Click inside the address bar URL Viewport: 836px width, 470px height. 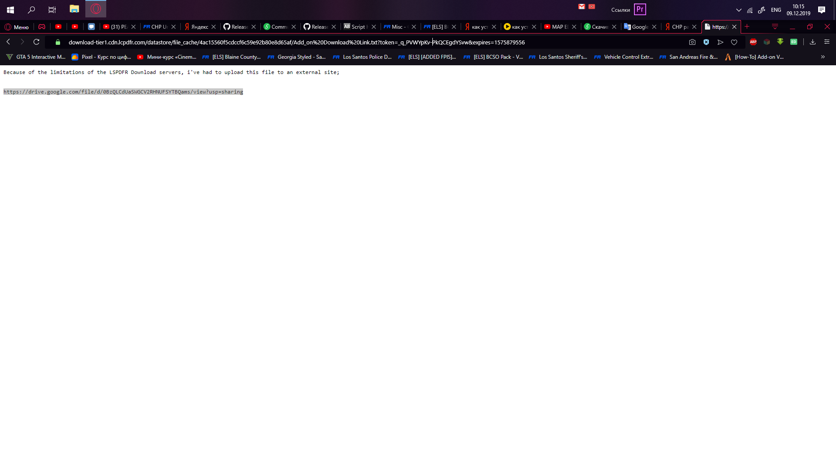(296, 42)
